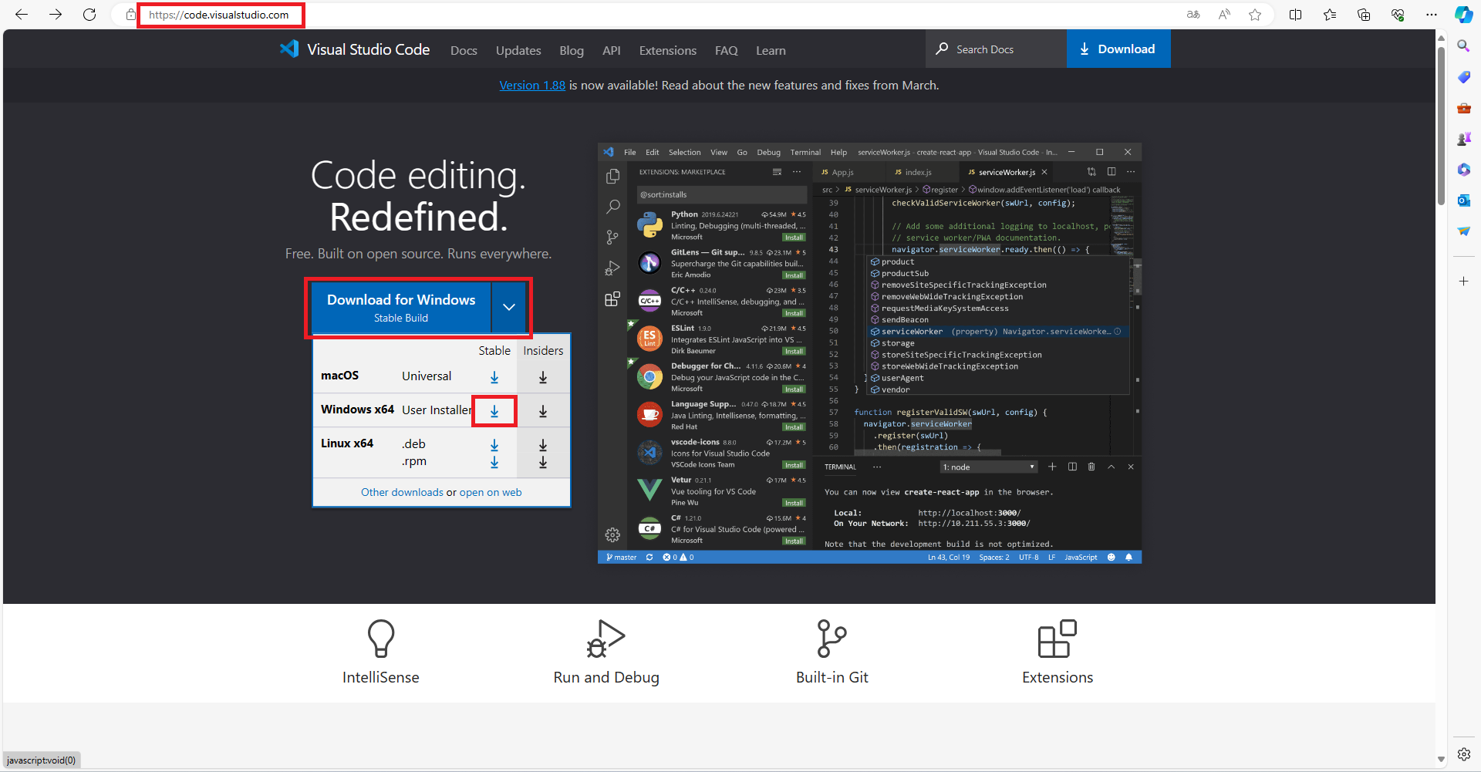The image size is (1481, 772).
Task: Open the toolbox icon in Edge sidebar
Action: [x=1463, y=108]
